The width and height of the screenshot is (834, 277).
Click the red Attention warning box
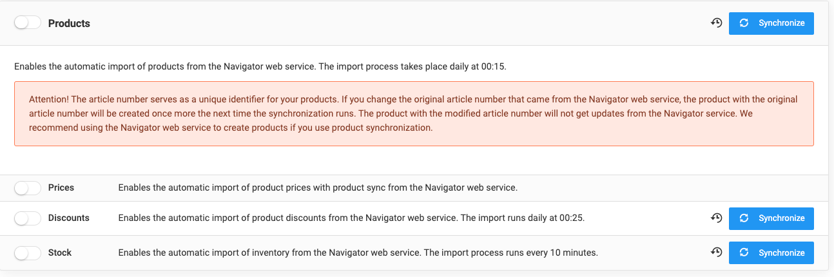(x=414, y=113)
